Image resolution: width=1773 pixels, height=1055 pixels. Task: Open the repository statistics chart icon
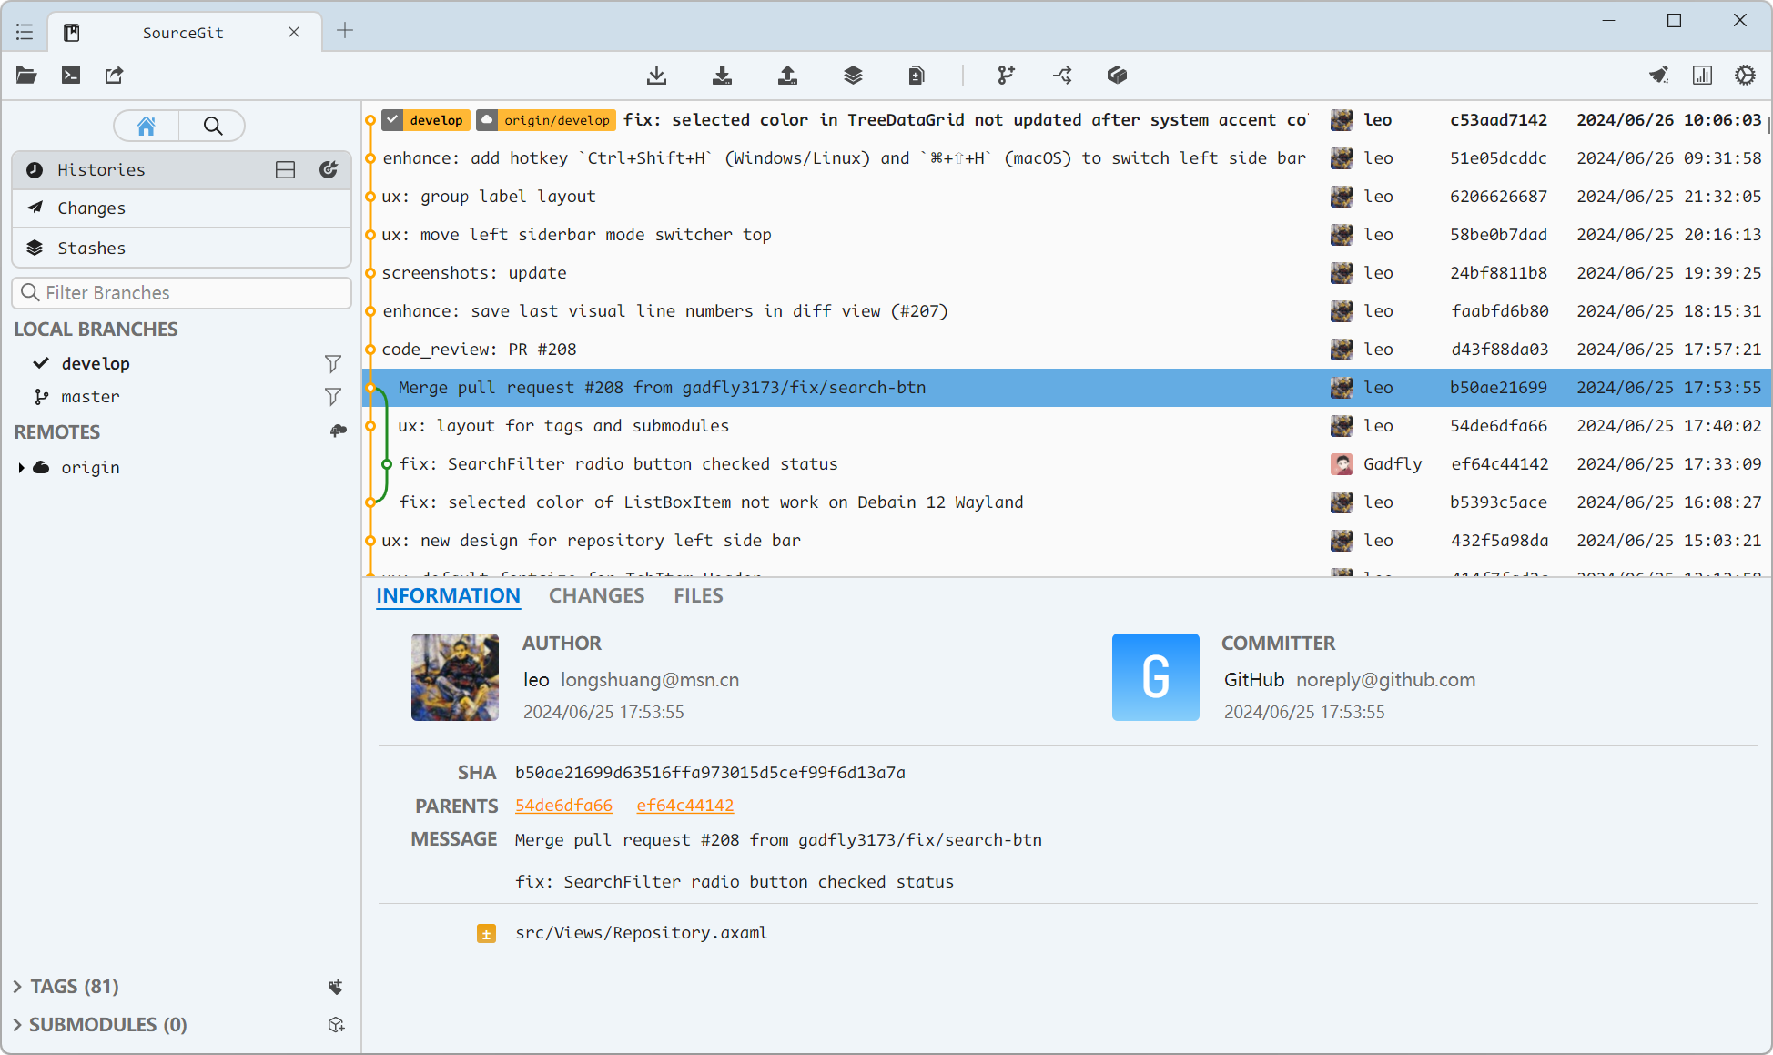pos(1702,76)
